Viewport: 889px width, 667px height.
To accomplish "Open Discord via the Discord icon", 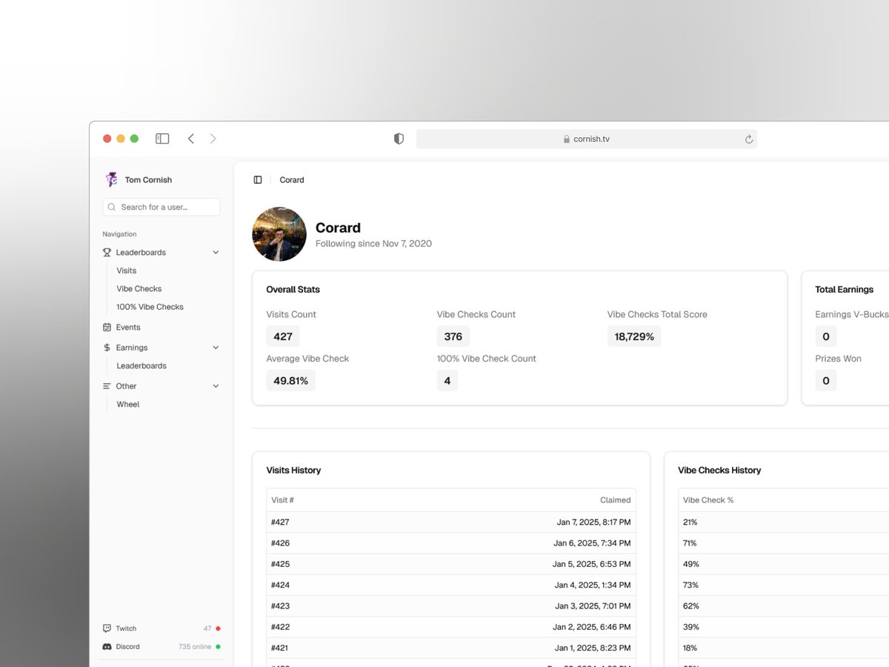I will coord(107,646).
